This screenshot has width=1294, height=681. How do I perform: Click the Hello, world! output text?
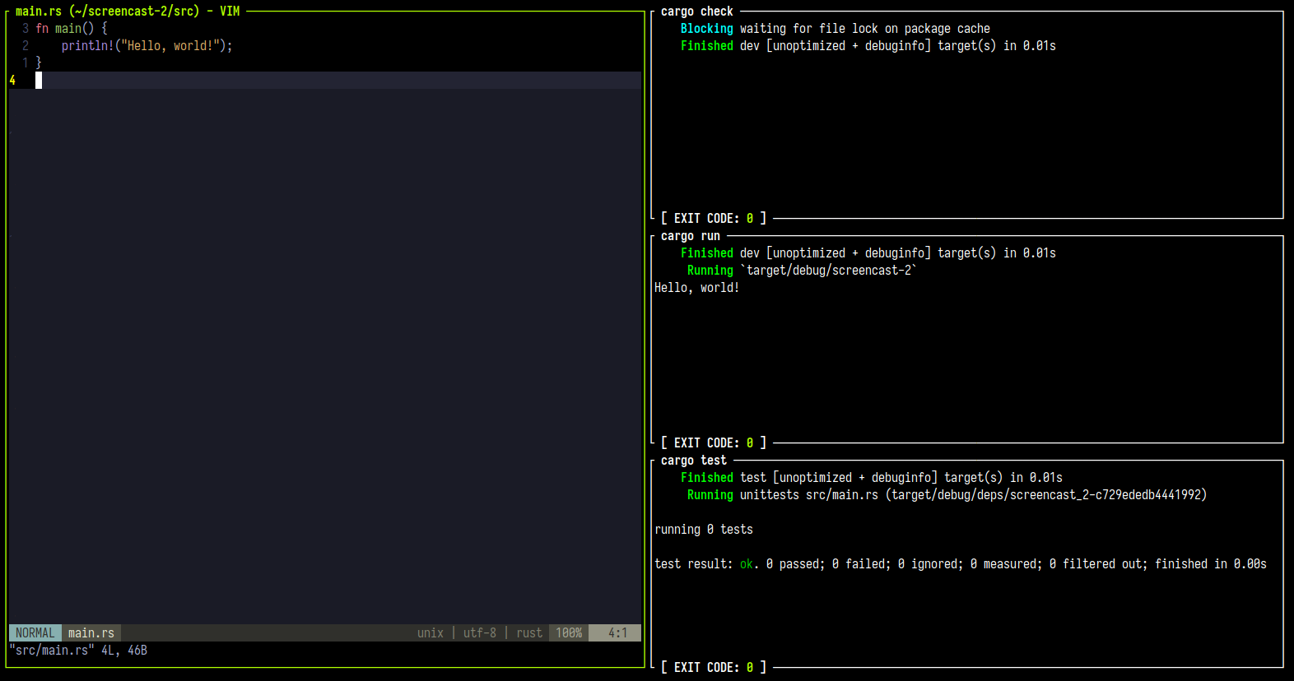pos(696,288)
